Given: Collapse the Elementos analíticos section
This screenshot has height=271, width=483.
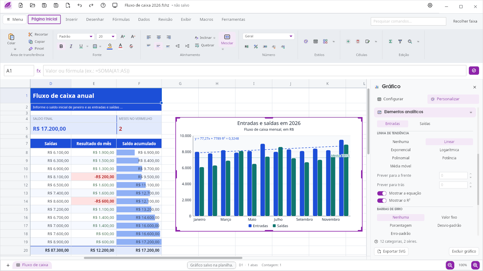Looking at the screenshot, I should (425, 112).
